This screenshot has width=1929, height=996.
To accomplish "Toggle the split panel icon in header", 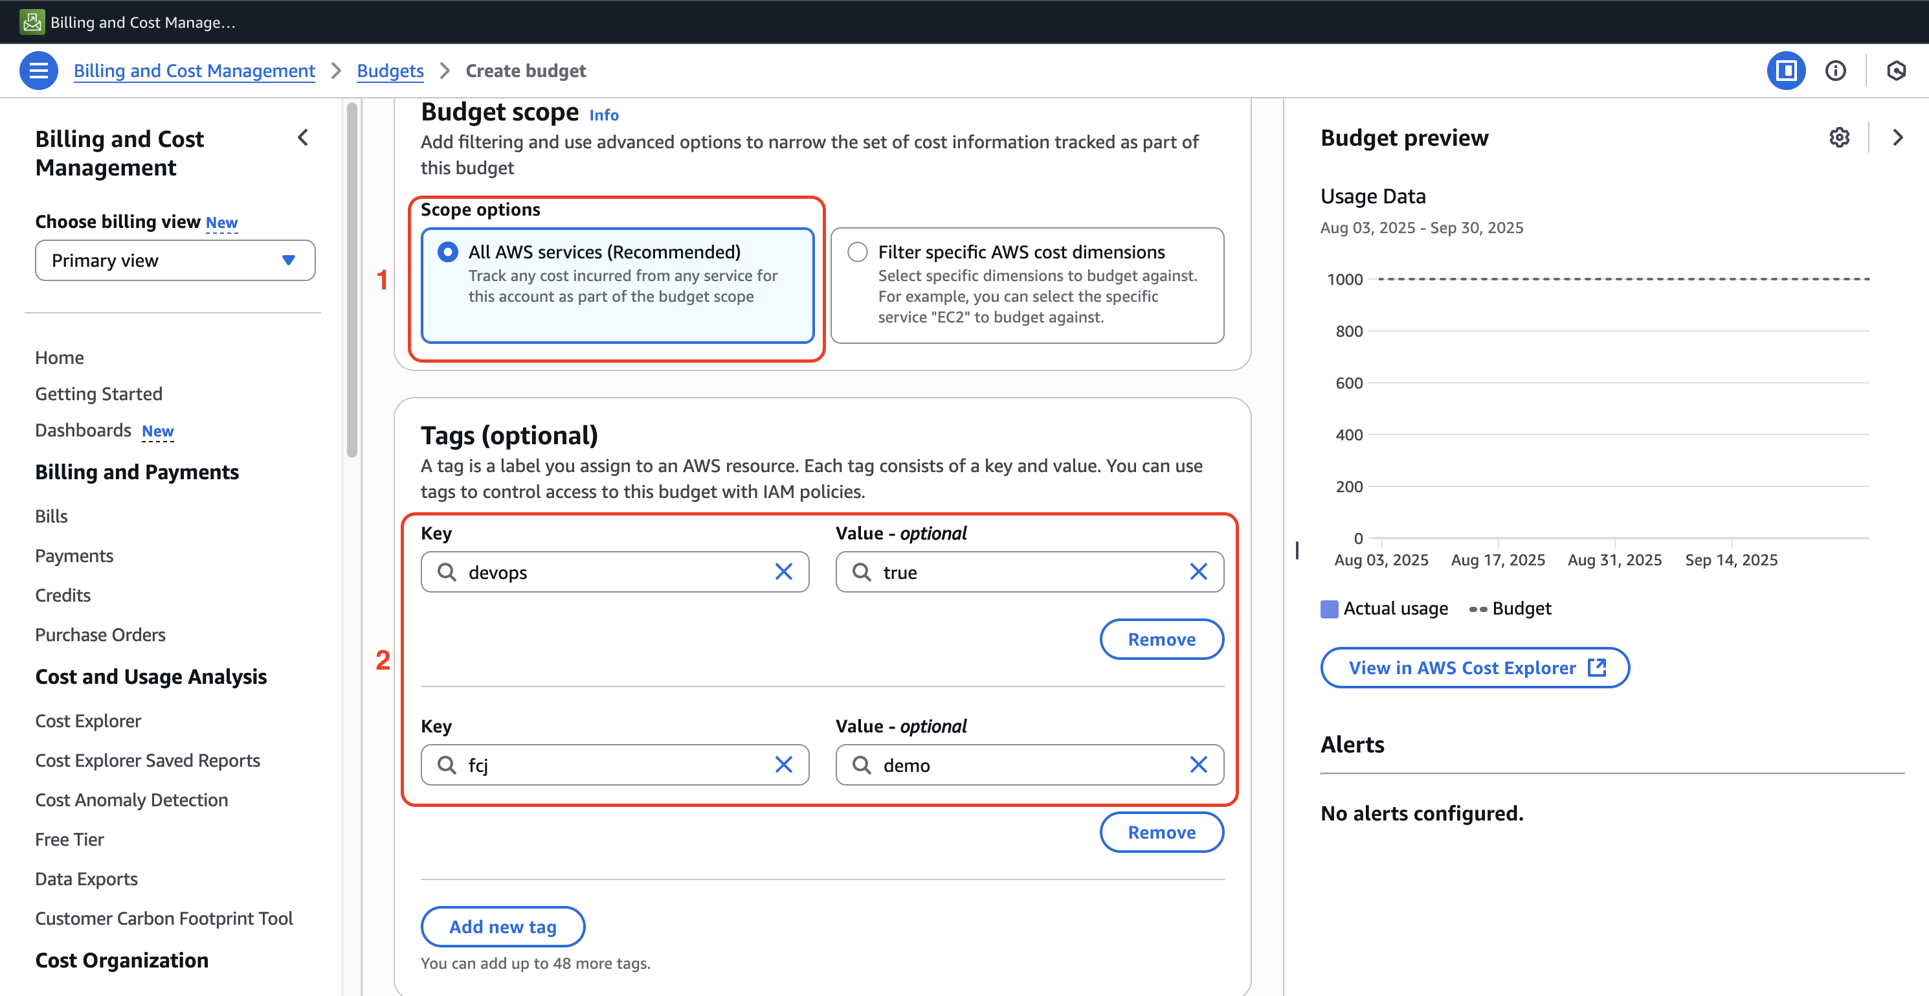I will (1786, 71).
